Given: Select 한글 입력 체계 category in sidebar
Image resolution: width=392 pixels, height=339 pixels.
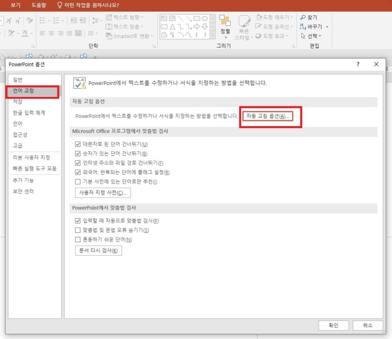Looking at the screenshot, I should coord(35,112).
